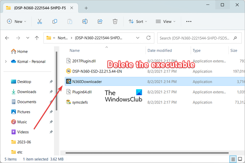Switch to large icons view in status bar

click(240, 159)
